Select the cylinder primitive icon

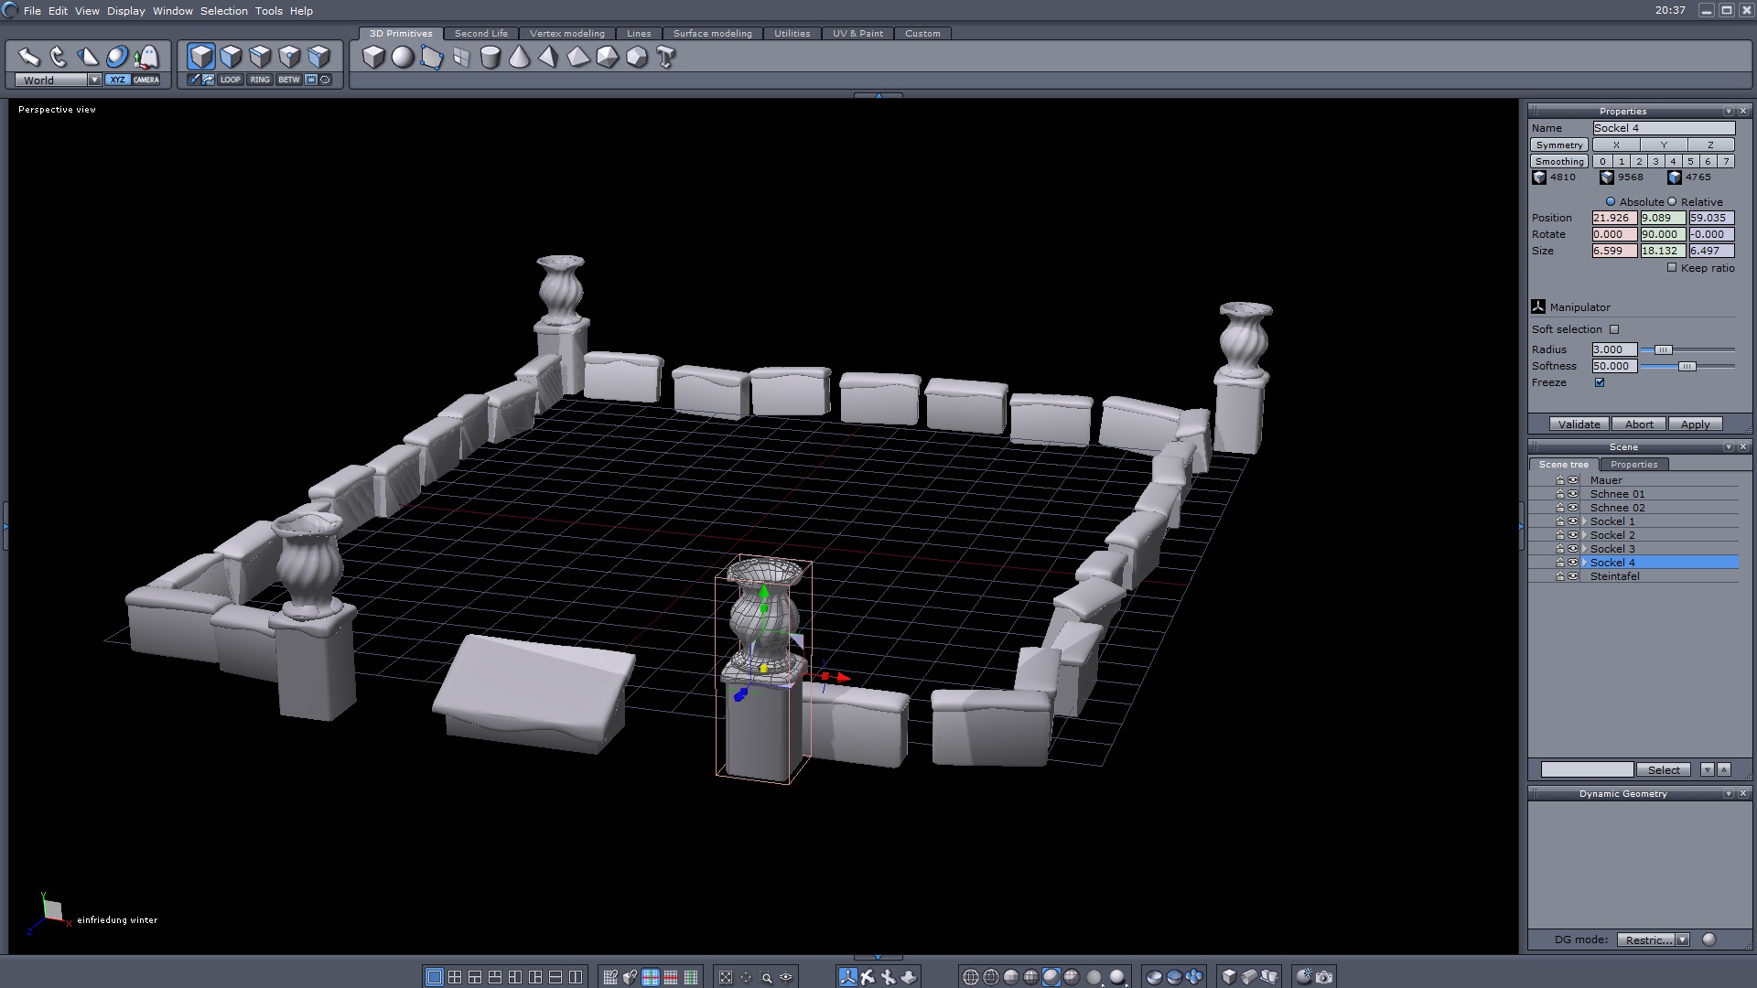click(490, 58)
